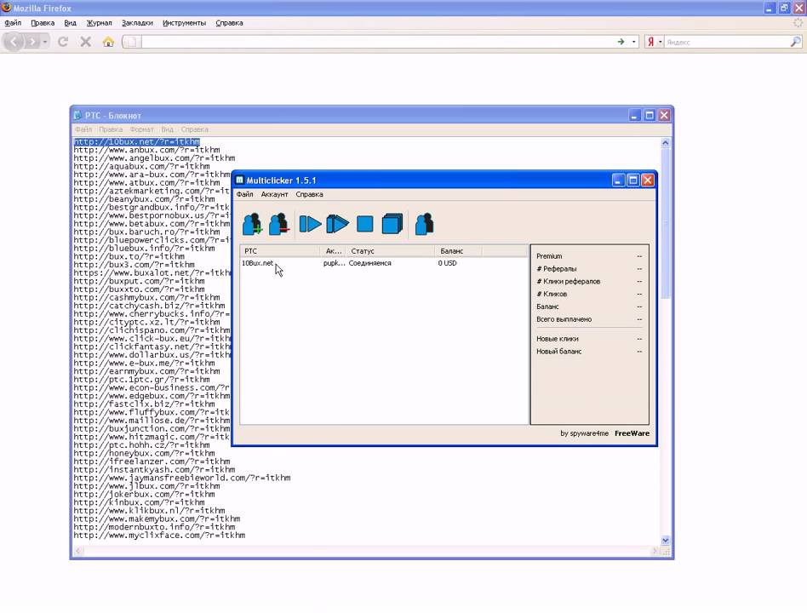Click into Яндекс search field

(x=727, y=42)
